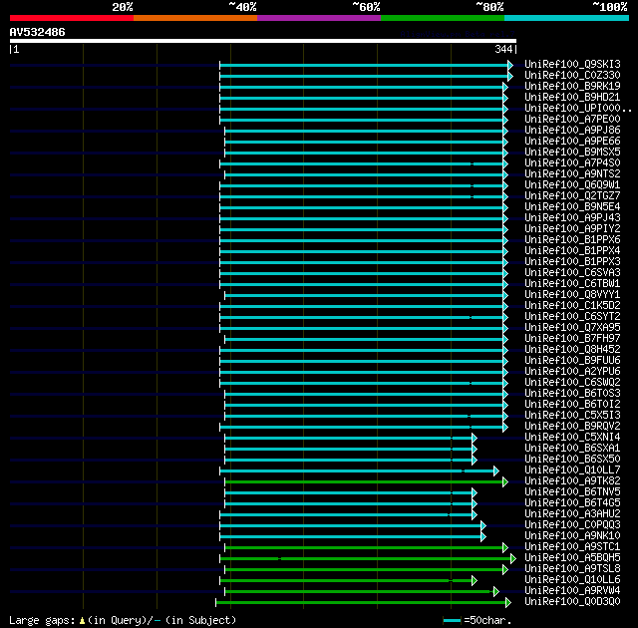
Task: Click the red 20% identity legend segment
Action: [72, 18]
